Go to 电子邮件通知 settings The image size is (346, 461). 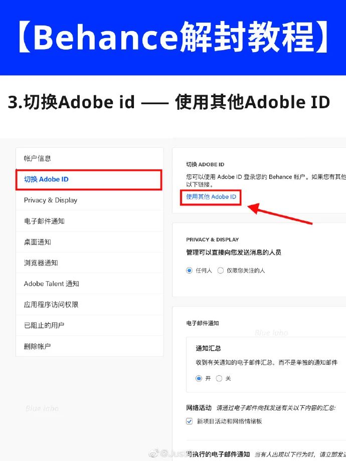coord(89,221)
